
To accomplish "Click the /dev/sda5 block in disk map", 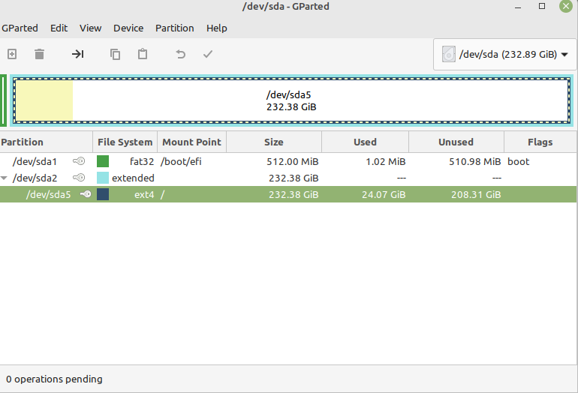I will [x=291, y=100].
